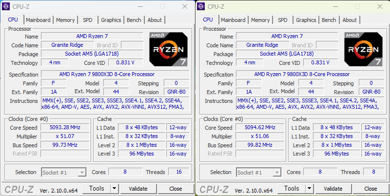This screenshot has width=390, height=196.
Task: Select CPU tab in right window
Action: [208, 20]
